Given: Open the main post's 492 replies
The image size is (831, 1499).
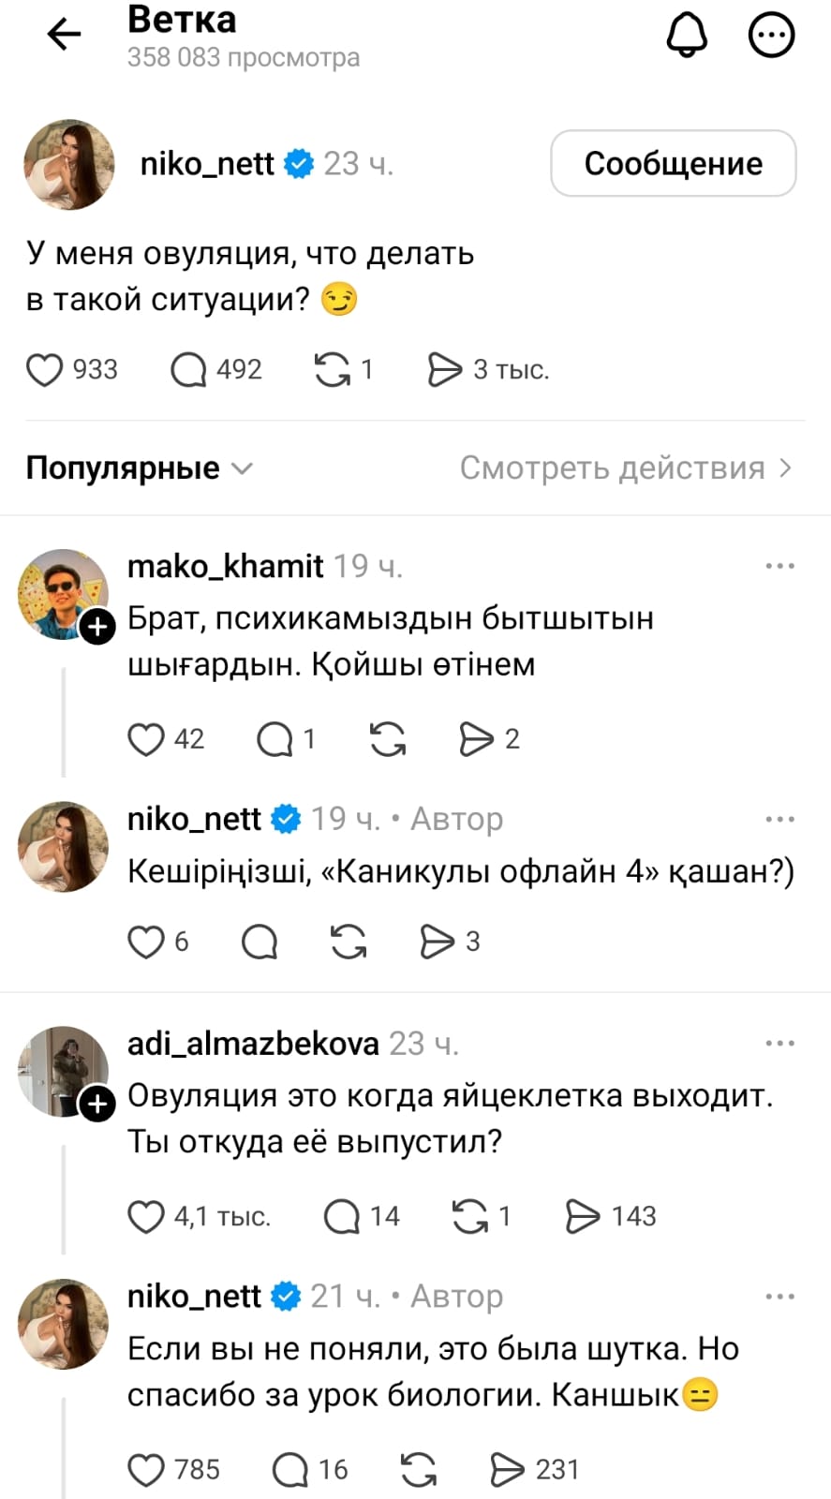Looking at the screenshot, I should (x=188, y=370).
